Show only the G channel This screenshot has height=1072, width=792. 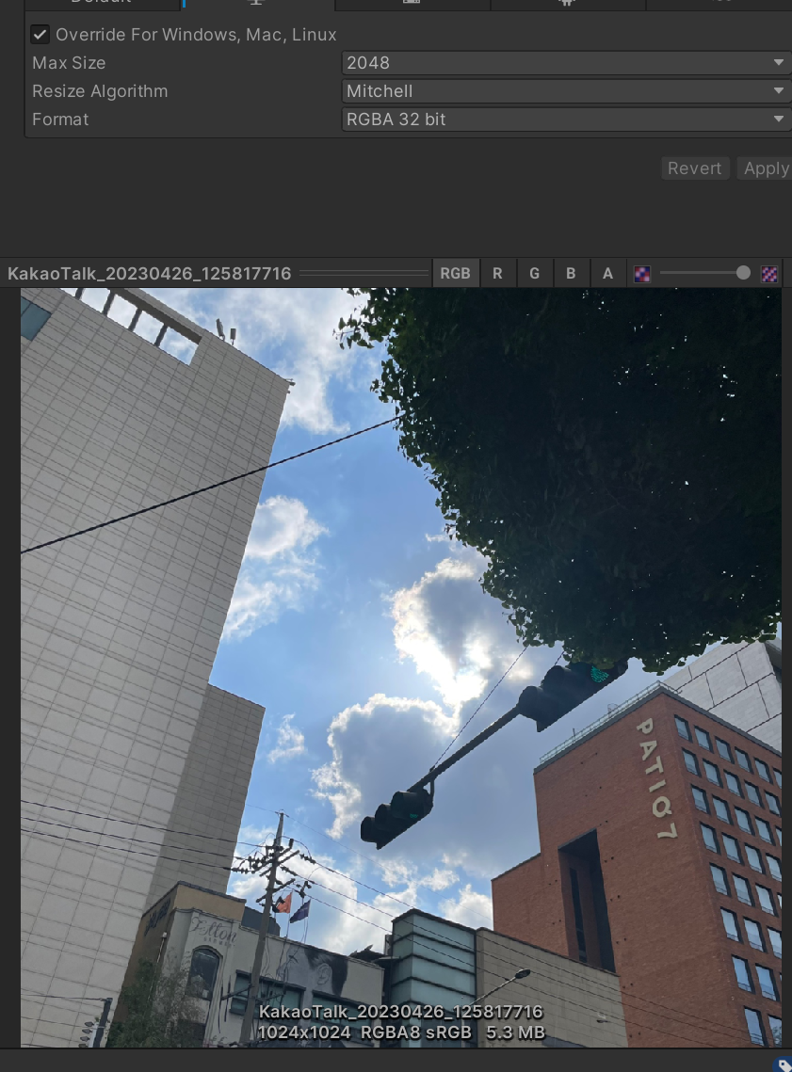click(534, 274)
